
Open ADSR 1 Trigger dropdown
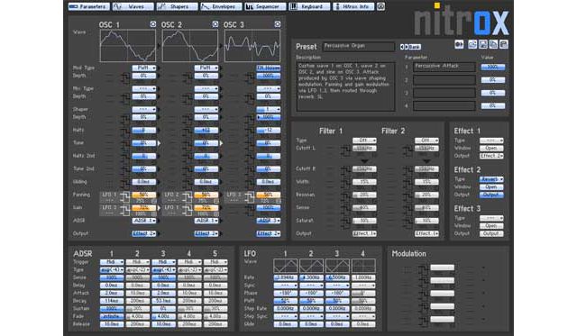click(x=112, y=262)
